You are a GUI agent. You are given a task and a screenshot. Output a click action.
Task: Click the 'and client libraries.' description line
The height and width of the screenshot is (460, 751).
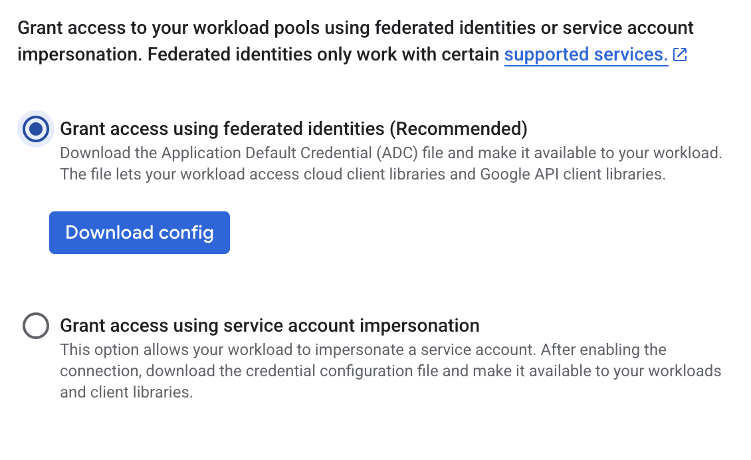(126, 392)
